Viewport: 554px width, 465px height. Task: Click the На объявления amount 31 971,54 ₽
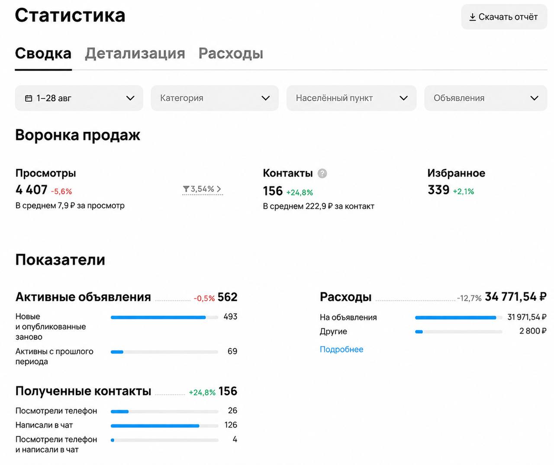point(527,317)
